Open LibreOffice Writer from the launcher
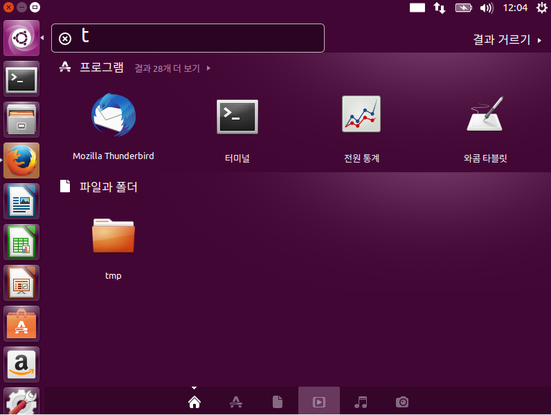The height and width of the screenshot is (415, 551). (x=21, y=201)
